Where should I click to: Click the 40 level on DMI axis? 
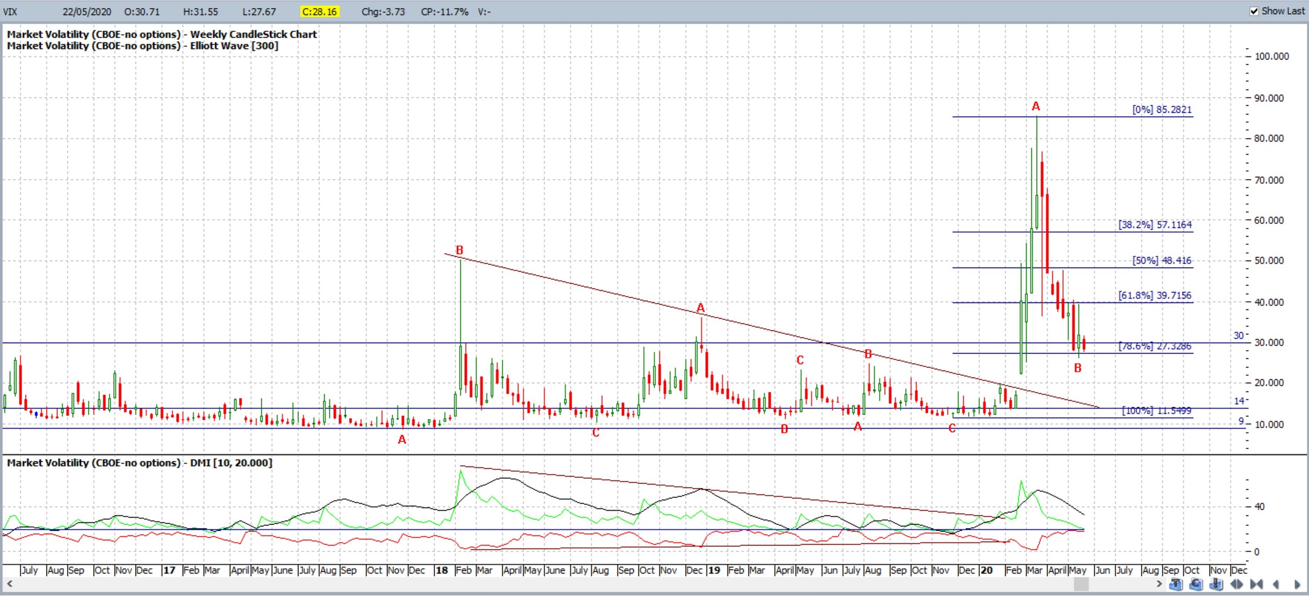click(x=1259, y=507)
